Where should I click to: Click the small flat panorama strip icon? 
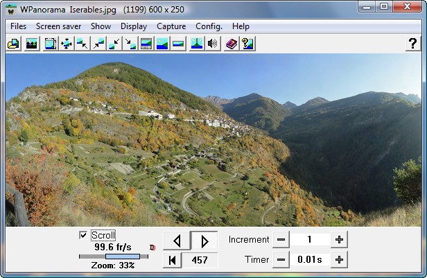coord(178,44)
